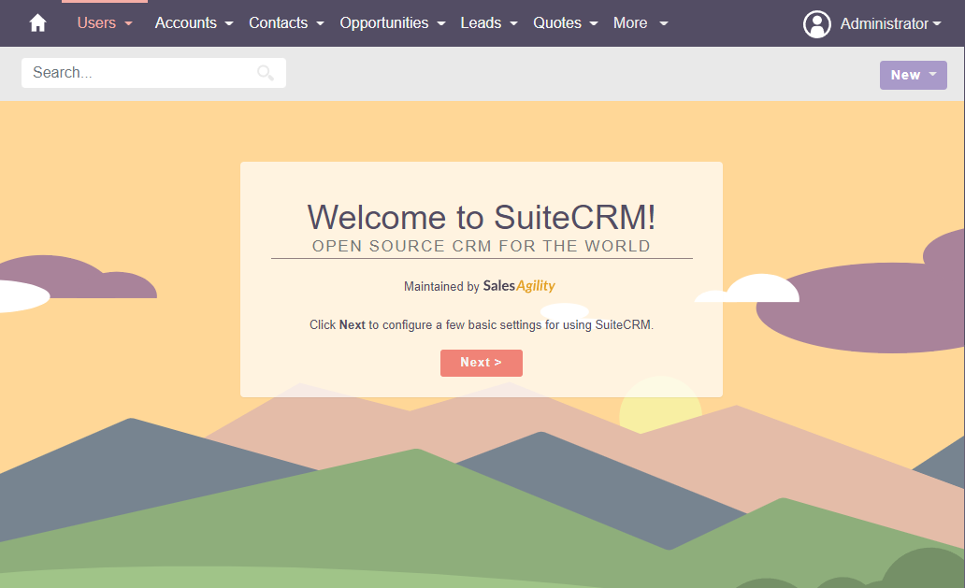Click the Administrator user avatar icon
This screenshot has width=965, height=588.
816,24
